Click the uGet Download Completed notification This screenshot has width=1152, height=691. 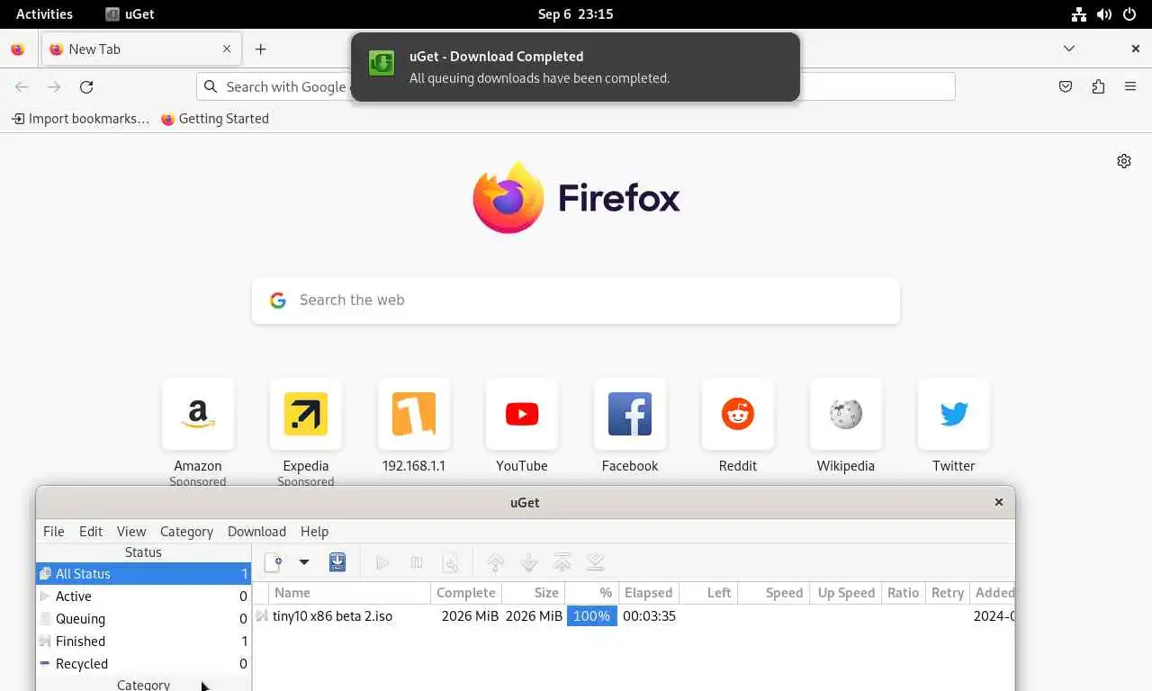(x=575, y=67)
